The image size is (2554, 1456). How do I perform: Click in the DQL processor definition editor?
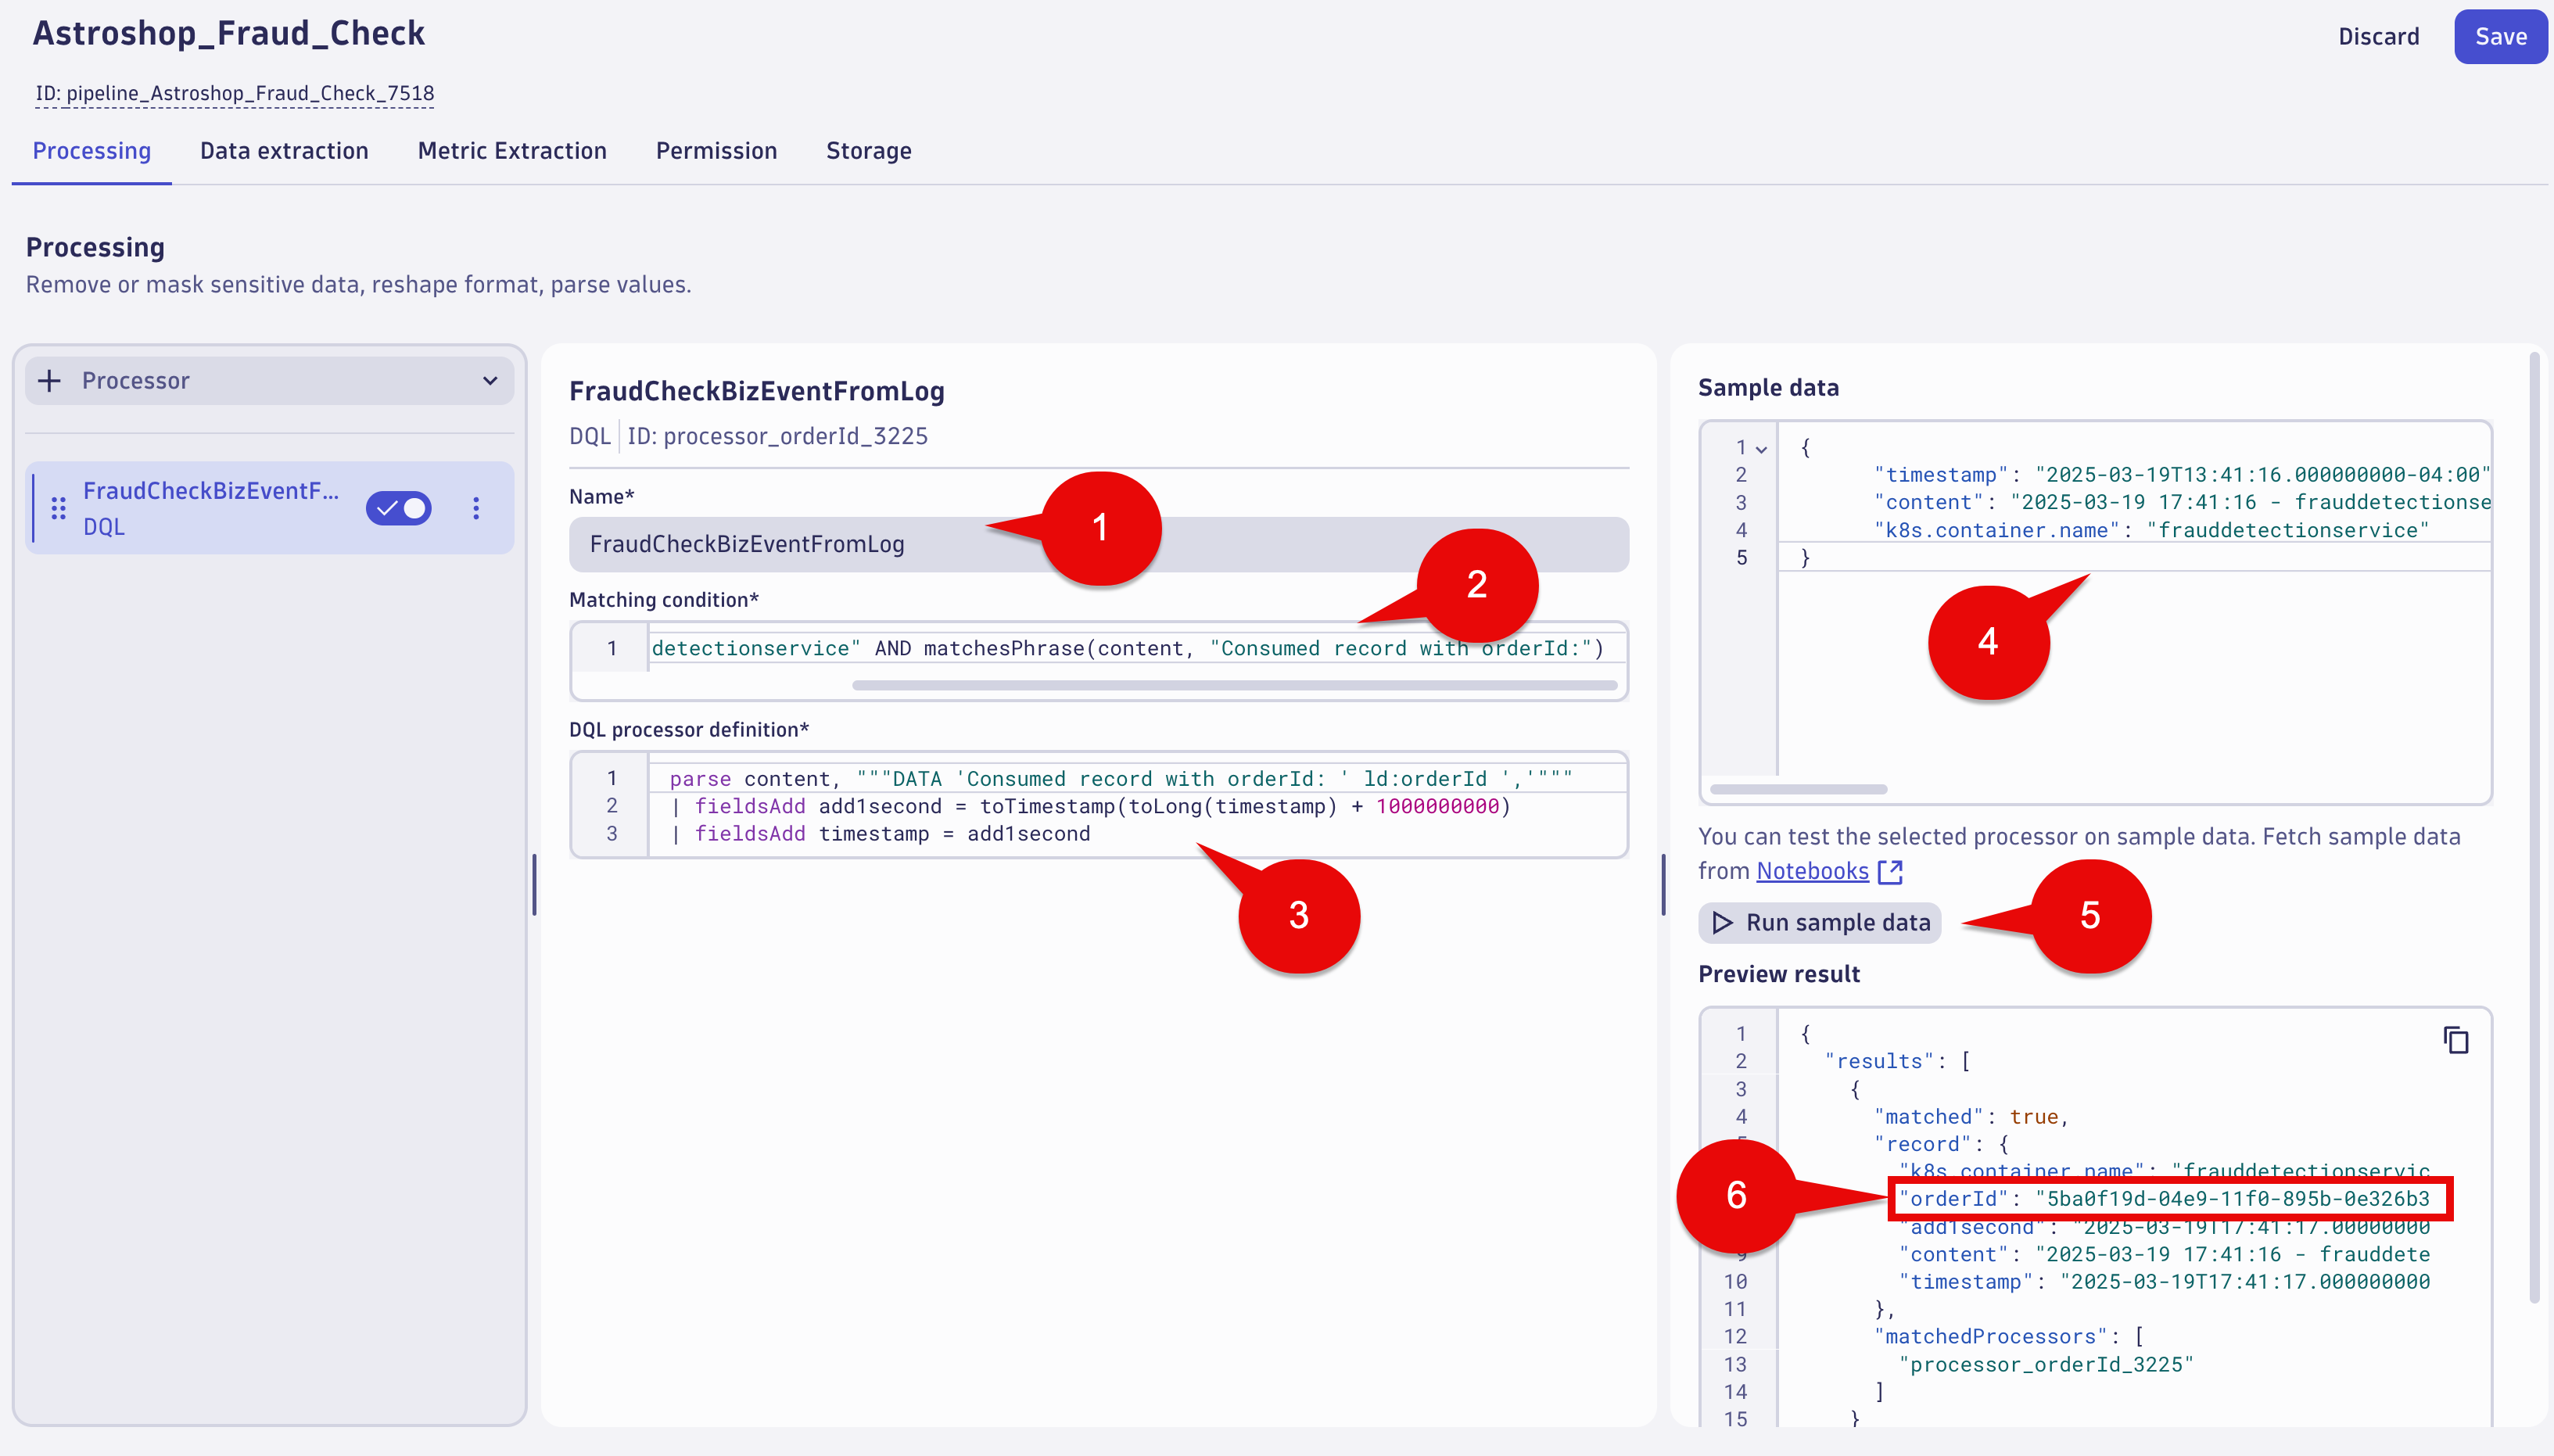(1098, 805)
